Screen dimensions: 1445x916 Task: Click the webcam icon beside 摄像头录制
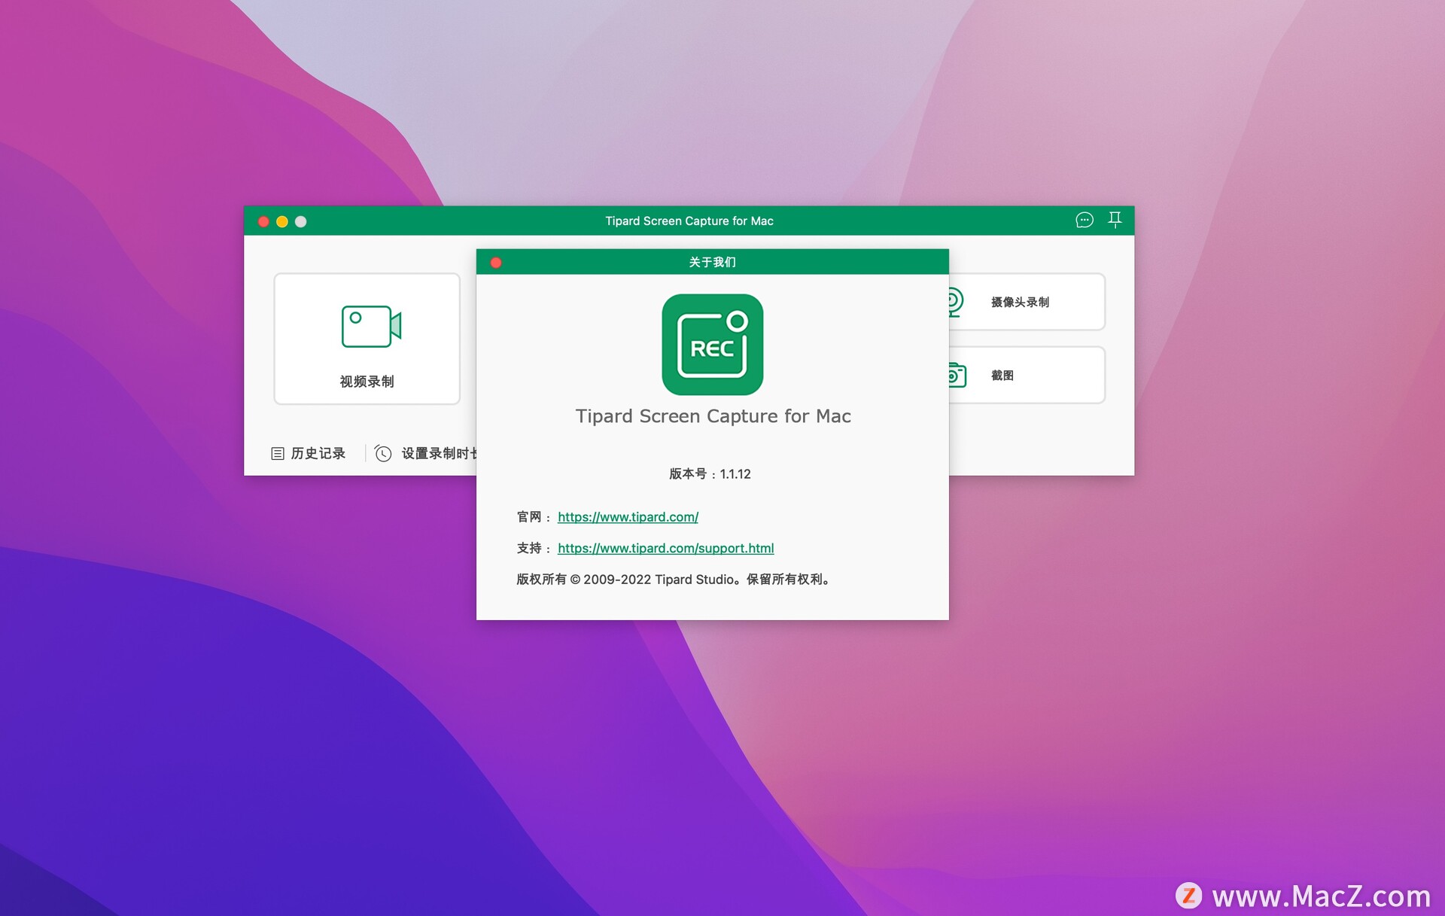point(955,302)
